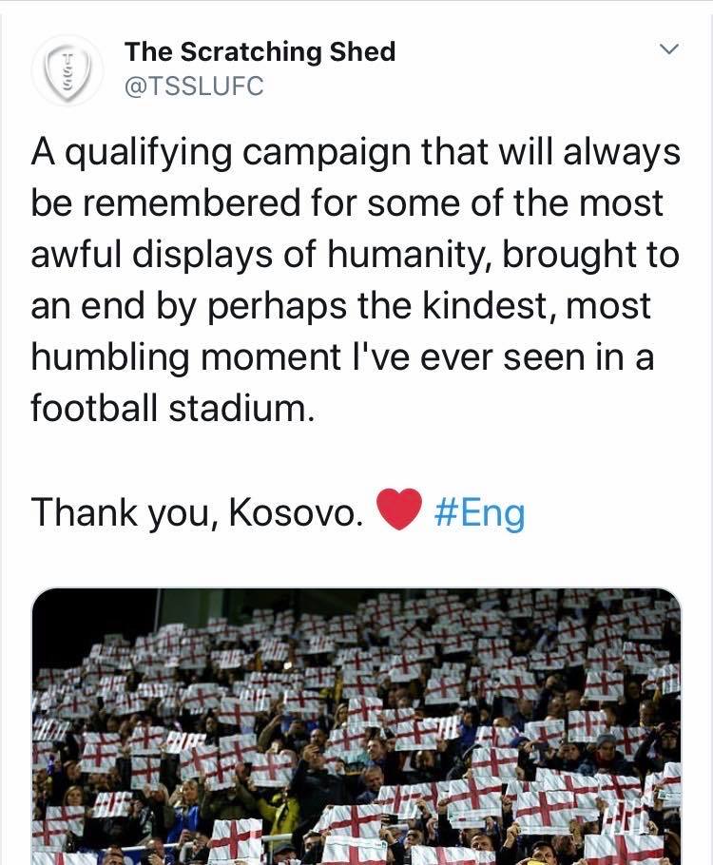Viewport: 713px width, 865px height.
Task: Select the 'Thank you, Kosovo.' text
Action: click(197, 513)
